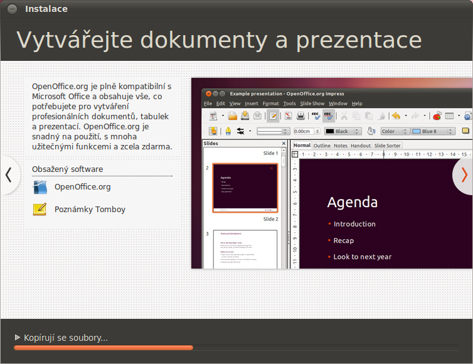Close the Slides panel with its X
This screenshot has width=473, height=364.
(x=284, y=143)
